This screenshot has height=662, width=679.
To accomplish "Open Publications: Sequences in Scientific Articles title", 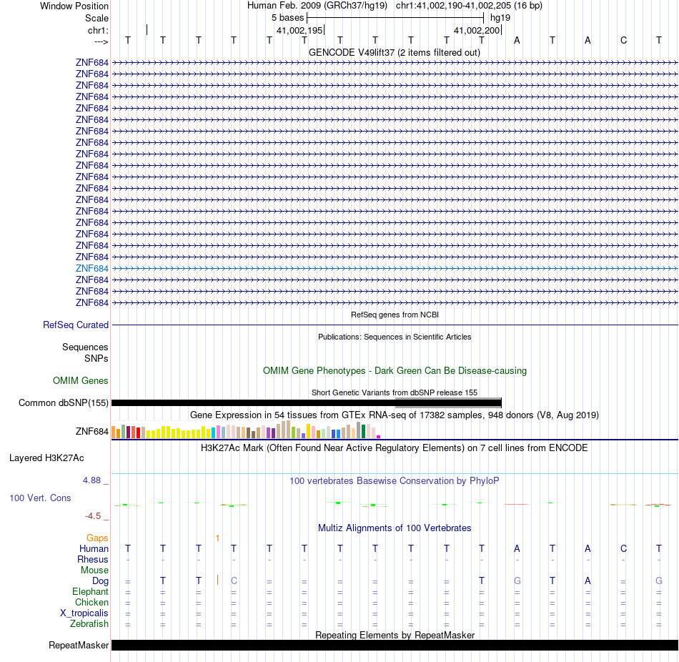I will pyautogui.click(x=395, y=337).
